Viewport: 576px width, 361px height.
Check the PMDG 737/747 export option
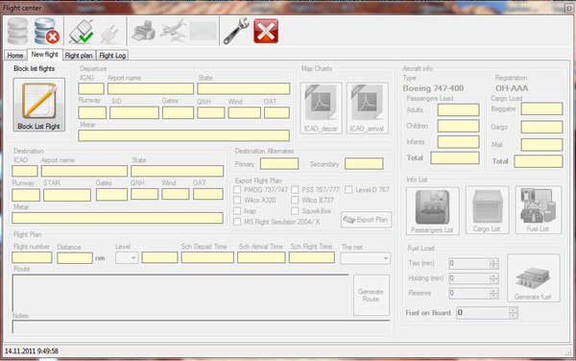pyautogui.click(x=237, y=189)
